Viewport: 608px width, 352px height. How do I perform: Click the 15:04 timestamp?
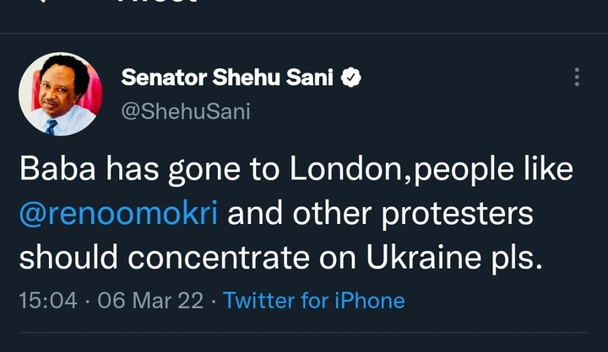(49, 300)
